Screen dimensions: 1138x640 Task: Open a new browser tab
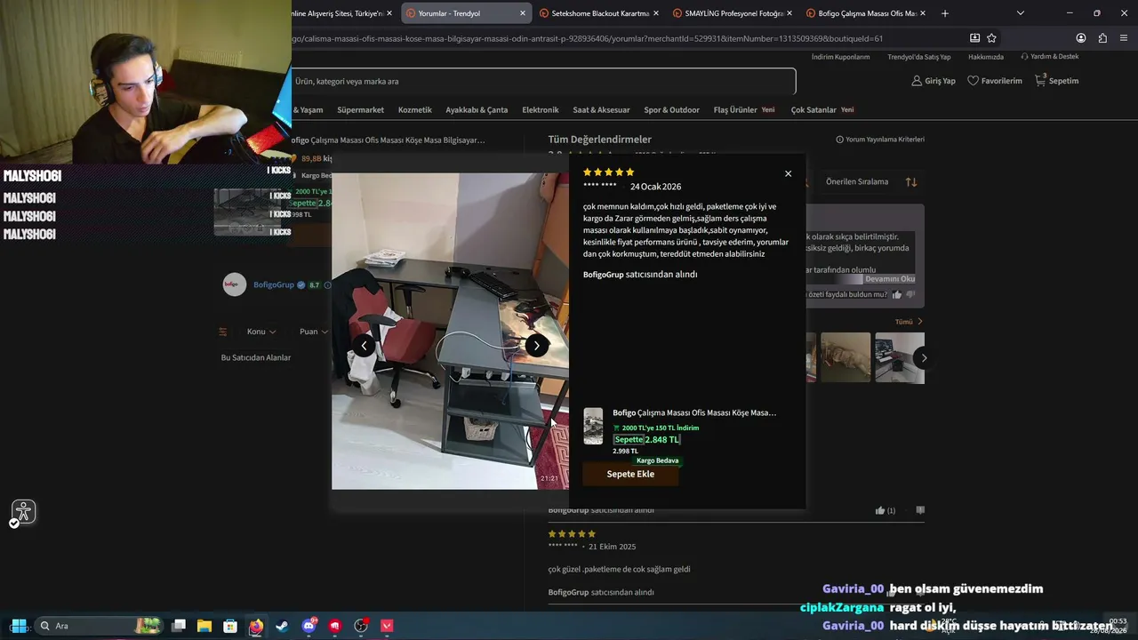945,13
